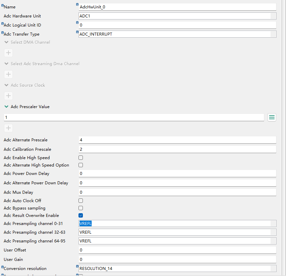Screen dimensions: 286x276
Task: Click the plus icon below the Adc Prescaler Value field
Action: coord(8,128)
